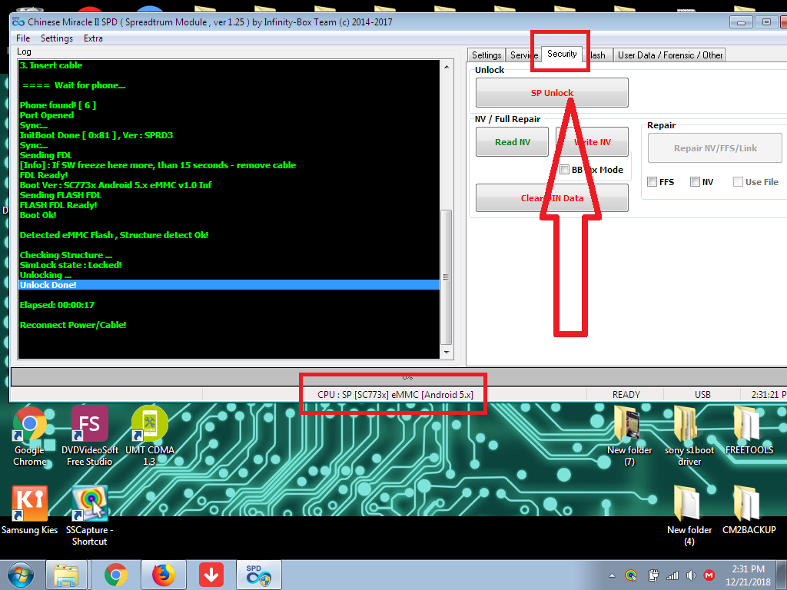Screen dimensions: 787x590
Task: Click the 0% progress bar
Action: 399,376
